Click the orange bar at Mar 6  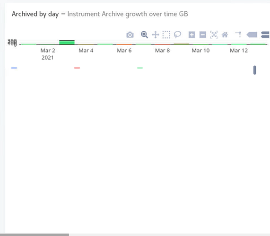[124, 44]
